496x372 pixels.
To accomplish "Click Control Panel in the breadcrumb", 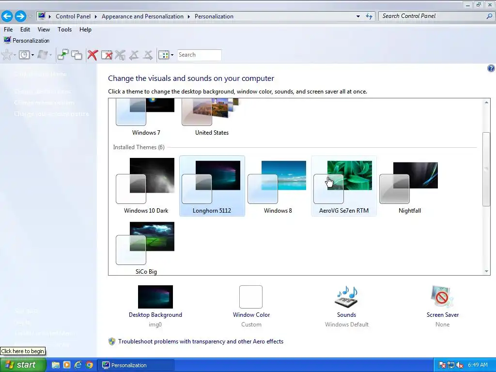I will (73, 16).
